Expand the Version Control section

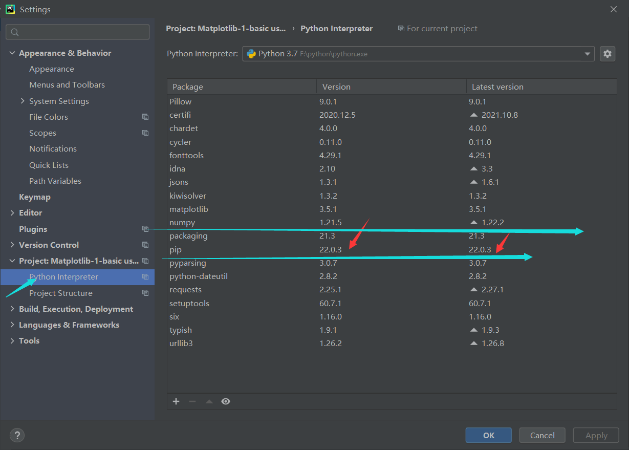(12, 245)
